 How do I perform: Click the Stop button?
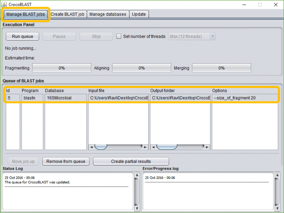pyautogui.click(x=96, y=37)
